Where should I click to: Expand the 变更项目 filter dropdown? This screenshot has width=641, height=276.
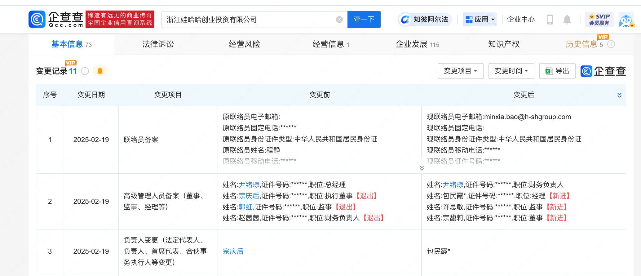click(460, 71)
